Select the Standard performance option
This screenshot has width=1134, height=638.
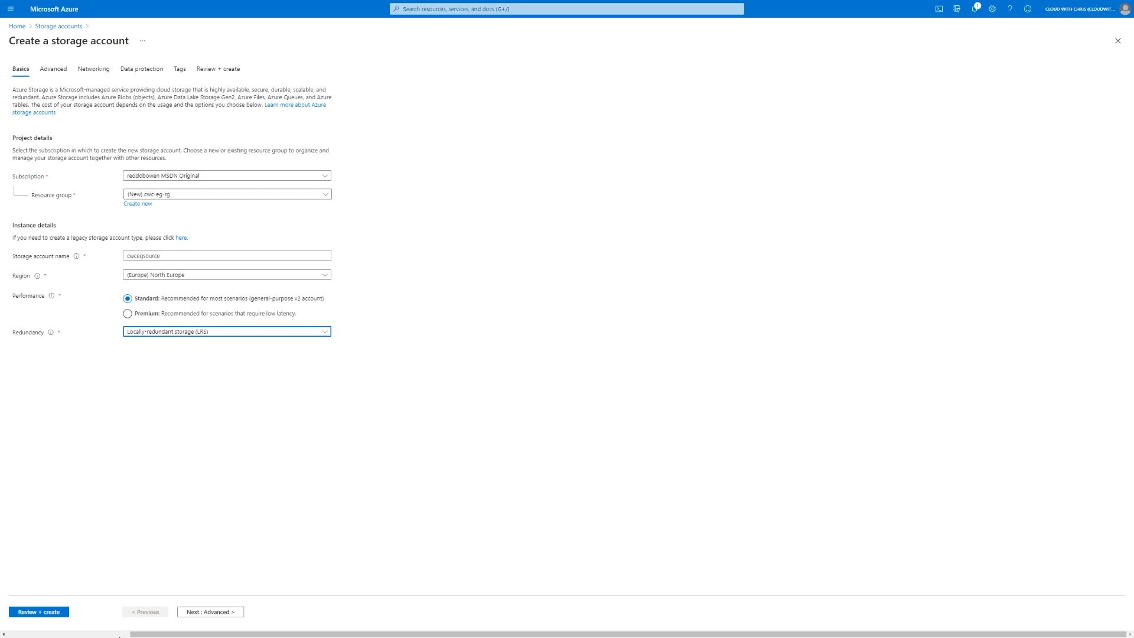pyautogui.click(x=128, y=298)
